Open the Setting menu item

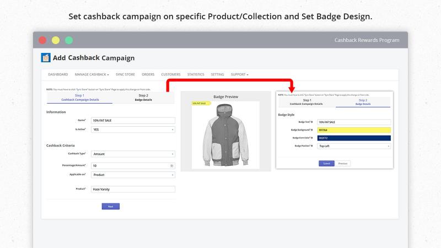pos(217,74)
